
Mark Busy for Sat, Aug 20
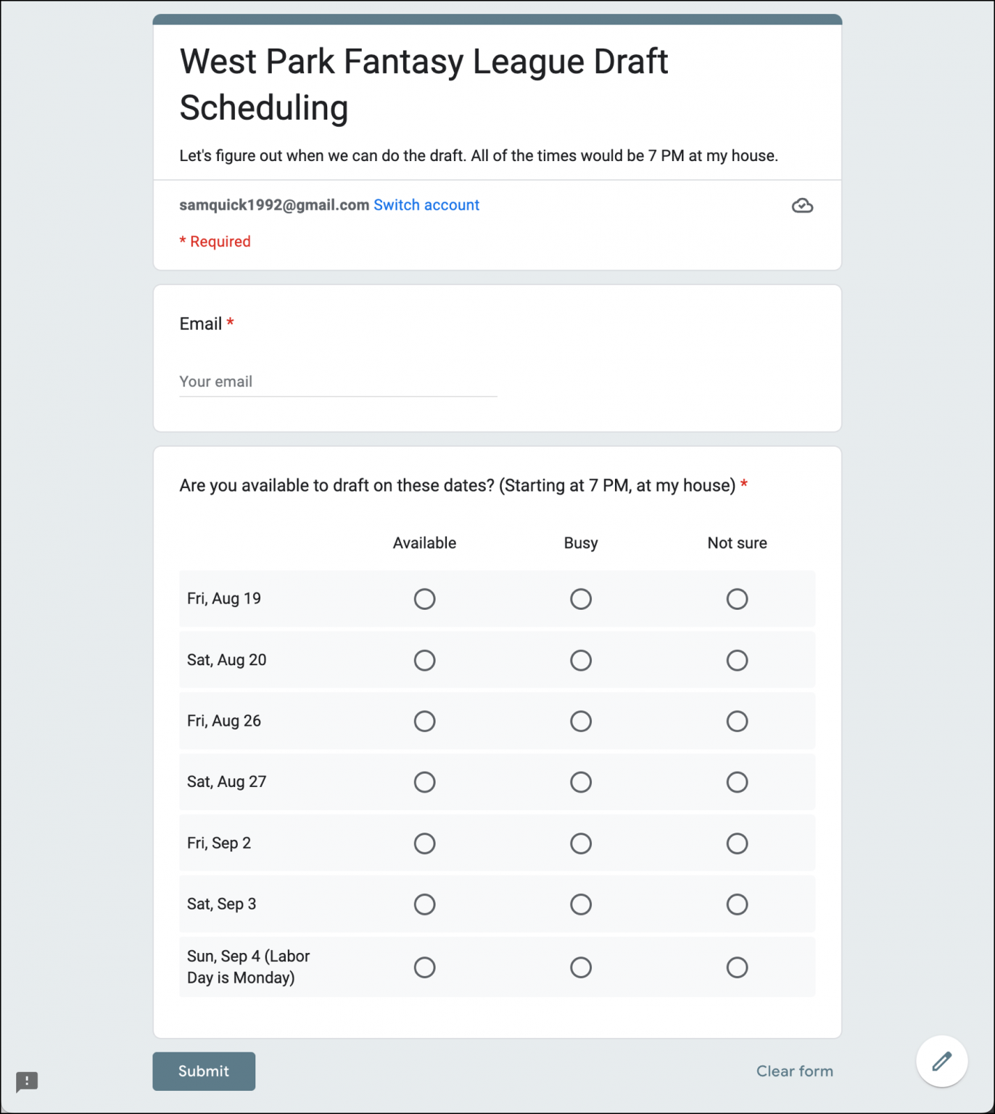click(581, 660)
